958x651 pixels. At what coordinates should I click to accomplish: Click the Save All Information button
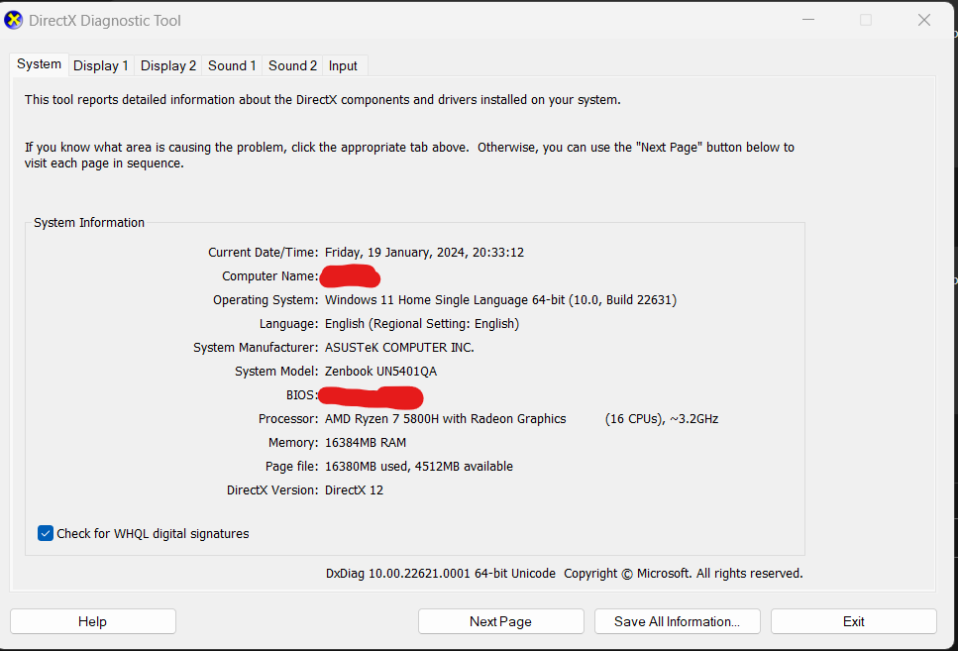pyautogui.click(x=677, y=621)
